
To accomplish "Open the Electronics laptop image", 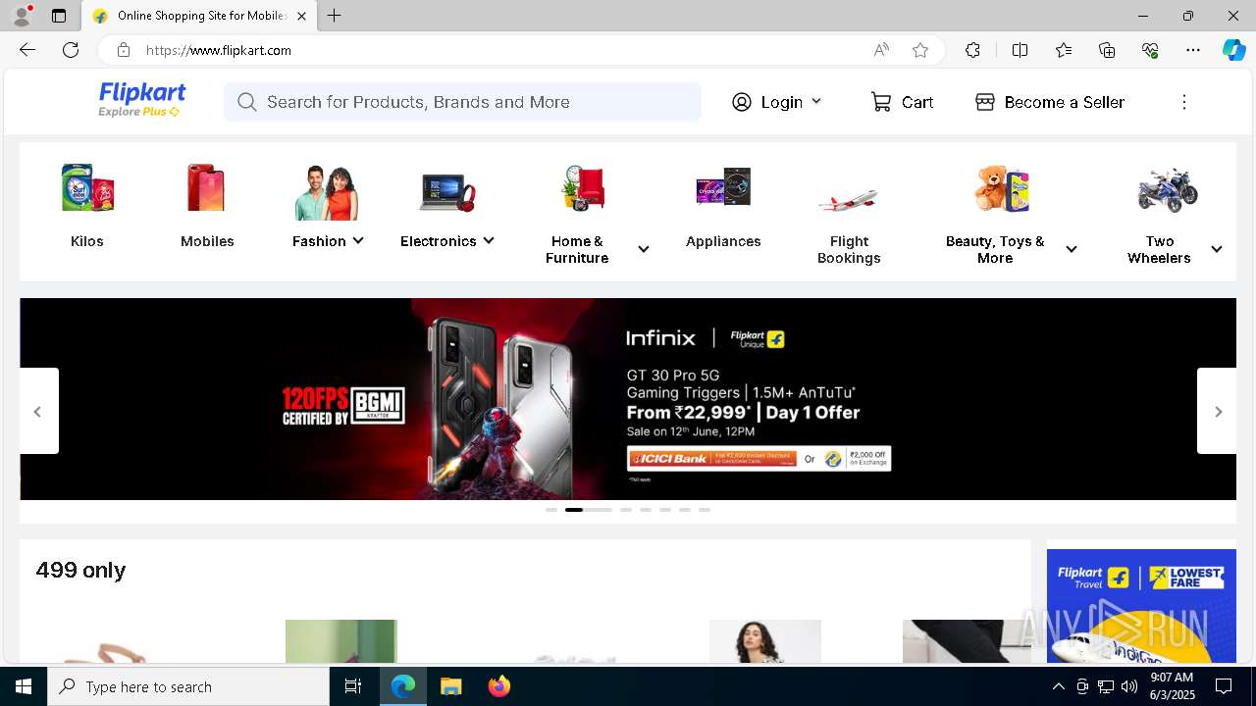I will click(x=447, y=191).
